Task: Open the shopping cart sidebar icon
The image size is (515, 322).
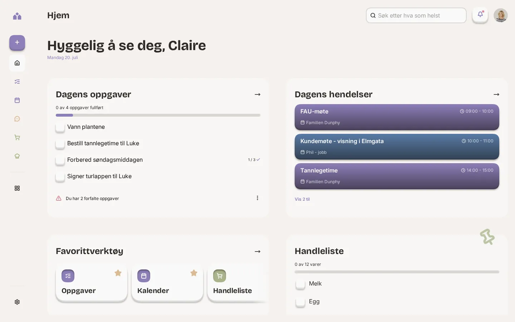Action: point(17,137)
